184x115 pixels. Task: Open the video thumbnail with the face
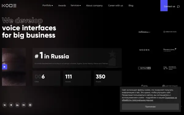(x=14, y=67)
